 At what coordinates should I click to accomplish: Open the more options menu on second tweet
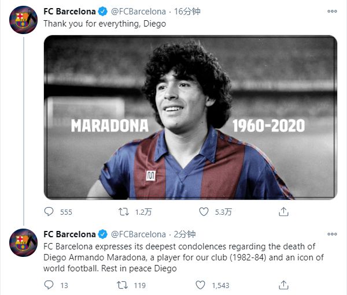click(x=331, y=234)
